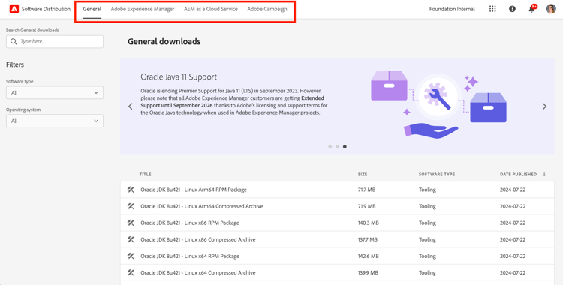Click tooling icon for Linux Arm64 Compressed Archive

click(x=131, y=206)
